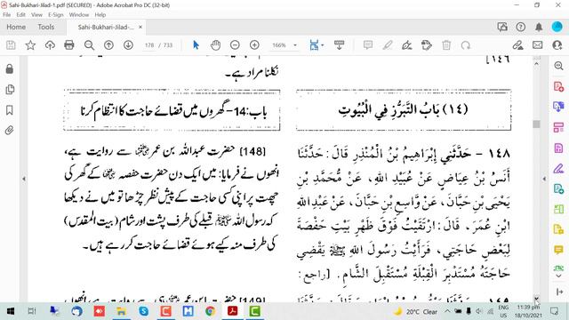
Task: Click the vertical scrollbar thumb
Action: (536, 124)
